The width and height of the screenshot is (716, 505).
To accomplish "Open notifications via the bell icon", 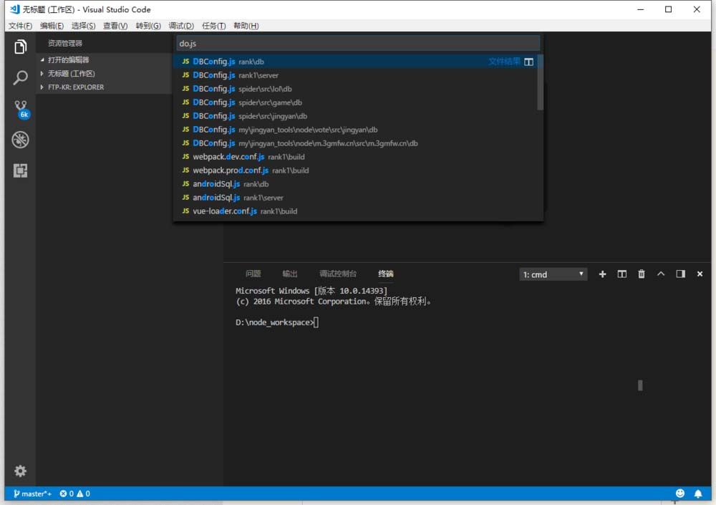I will tap(698, 494).
